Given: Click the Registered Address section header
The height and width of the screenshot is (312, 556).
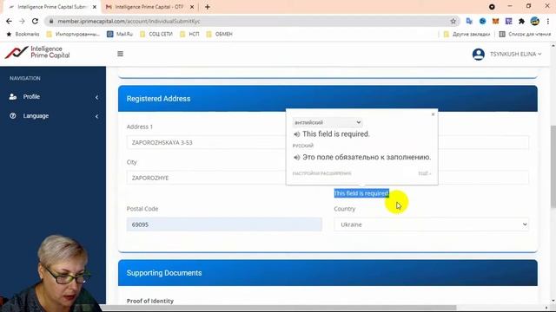Looking at the screenshot, I should [x=328, y=99].
